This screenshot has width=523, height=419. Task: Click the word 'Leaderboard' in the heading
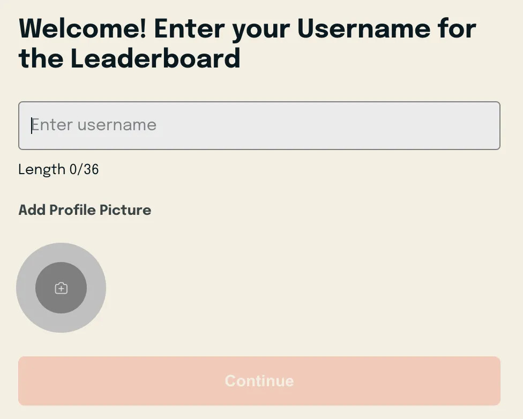(155, 58)
